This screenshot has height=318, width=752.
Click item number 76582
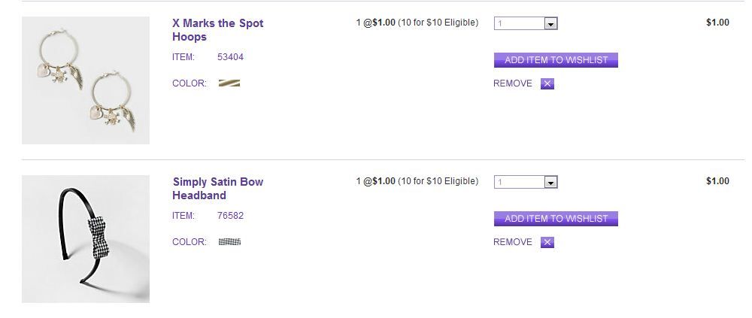pyautogui.click(x=230, y=216)
